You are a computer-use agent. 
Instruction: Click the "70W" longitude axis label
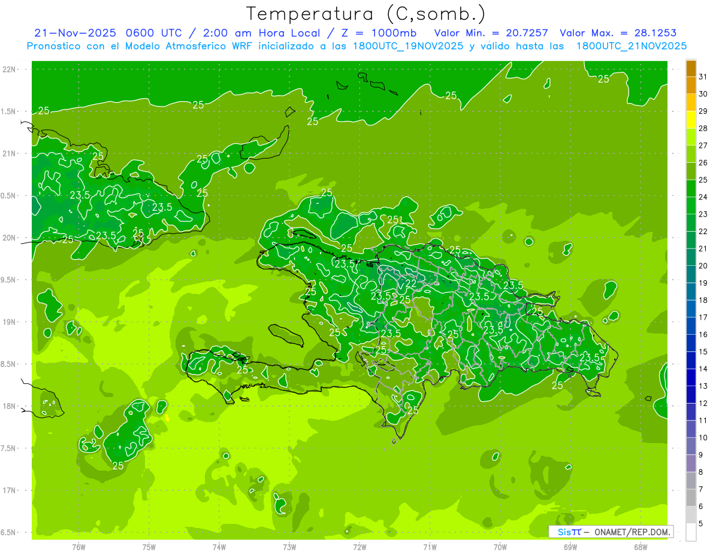pyautogui.click(x=500, y=547)
